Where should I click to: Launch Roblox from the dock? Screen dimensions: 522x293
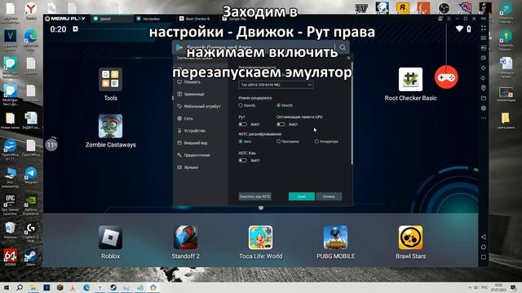[x=111, y=238]
